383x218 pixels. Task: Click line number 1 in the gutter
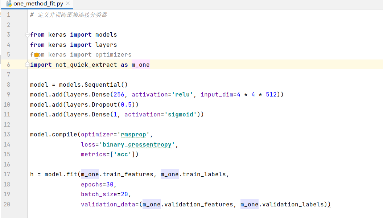[9, 15]
